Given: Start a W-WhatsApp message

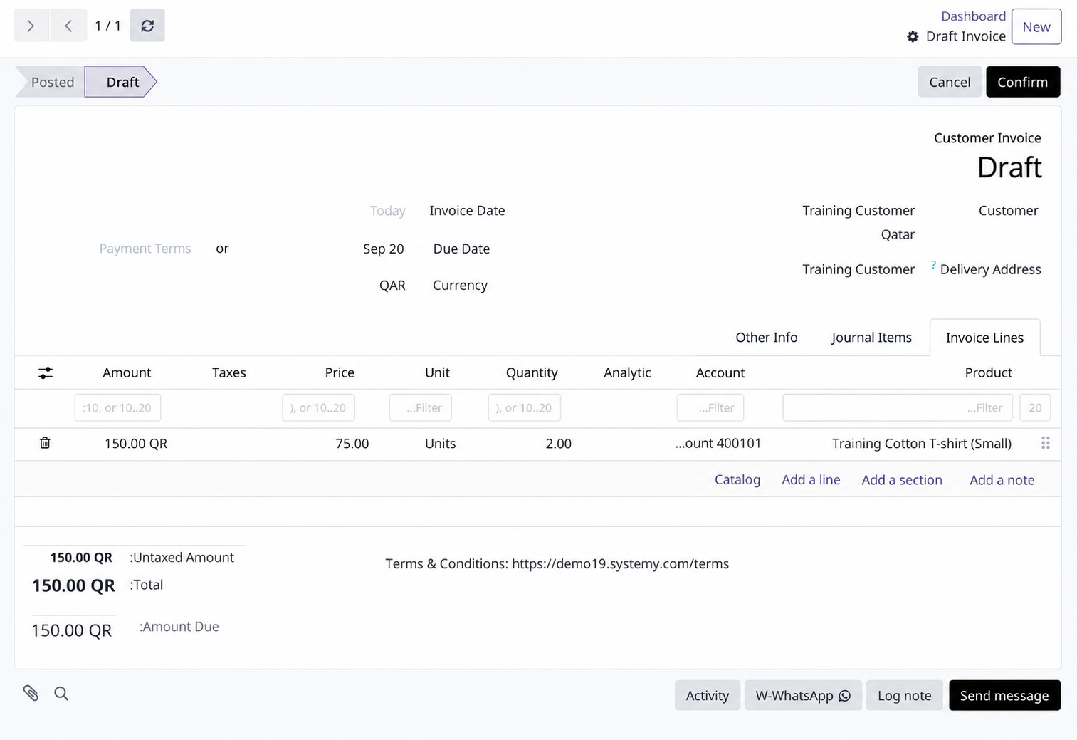Looking at the screenshot, I should [x=803, y=695].
